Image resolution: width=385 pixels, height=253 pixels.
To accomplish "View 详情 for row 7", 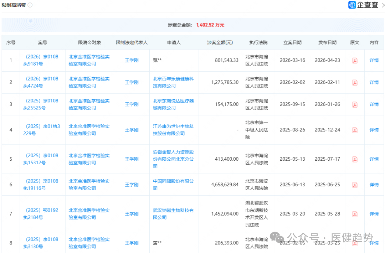I will click(374, 214).
